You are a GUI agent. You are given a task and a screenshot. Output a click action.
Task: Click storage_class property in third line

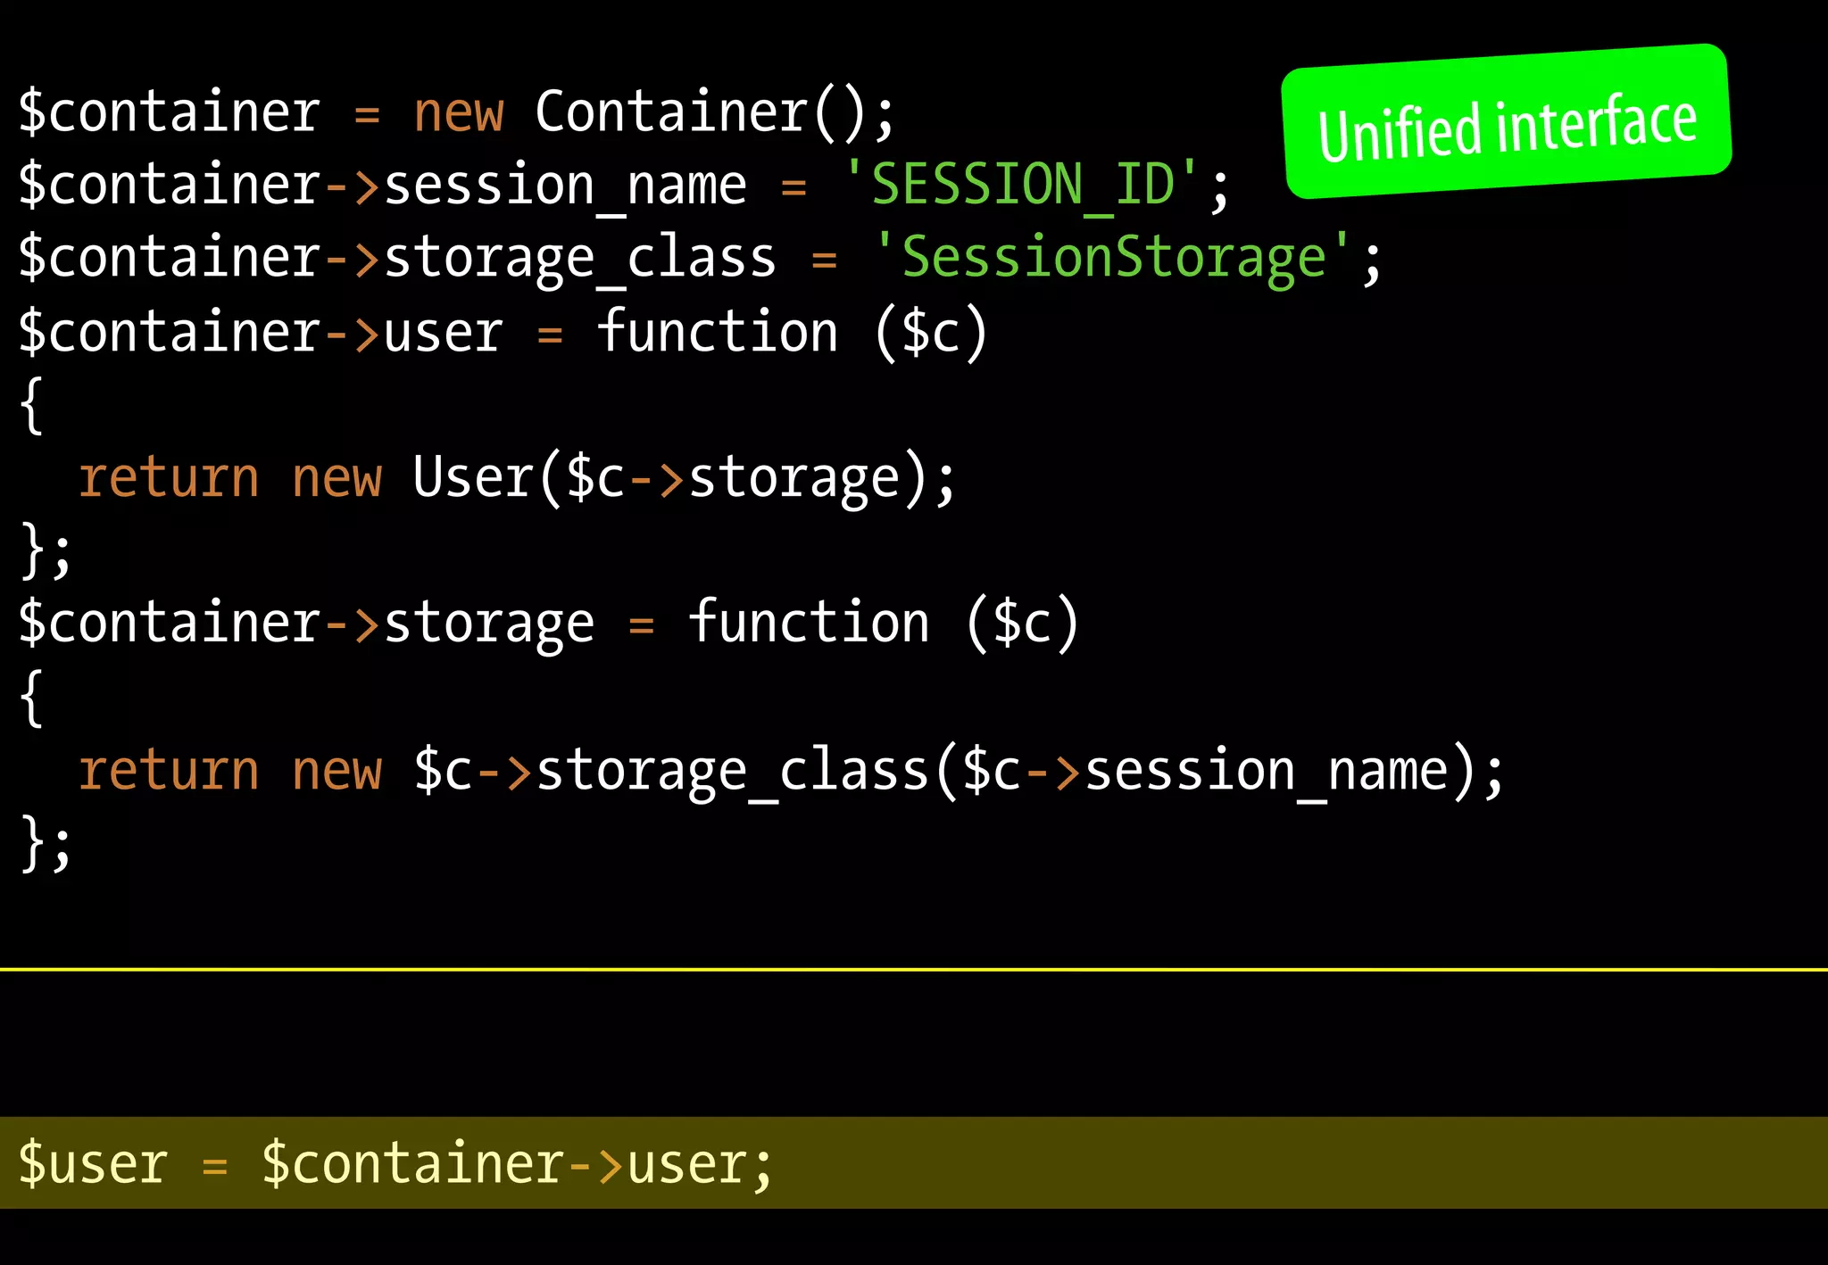pos(579,259)
